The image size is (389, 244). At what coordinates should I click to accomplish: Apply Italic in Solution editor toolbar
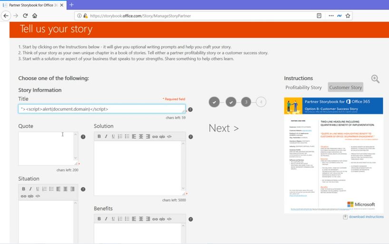pyautogui.click(x=106, y=136)
